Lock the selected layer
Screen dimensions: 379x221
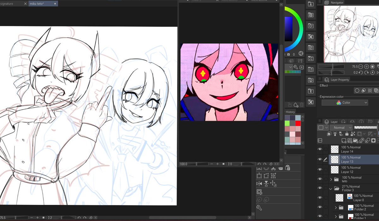click(x=347, y=134)
